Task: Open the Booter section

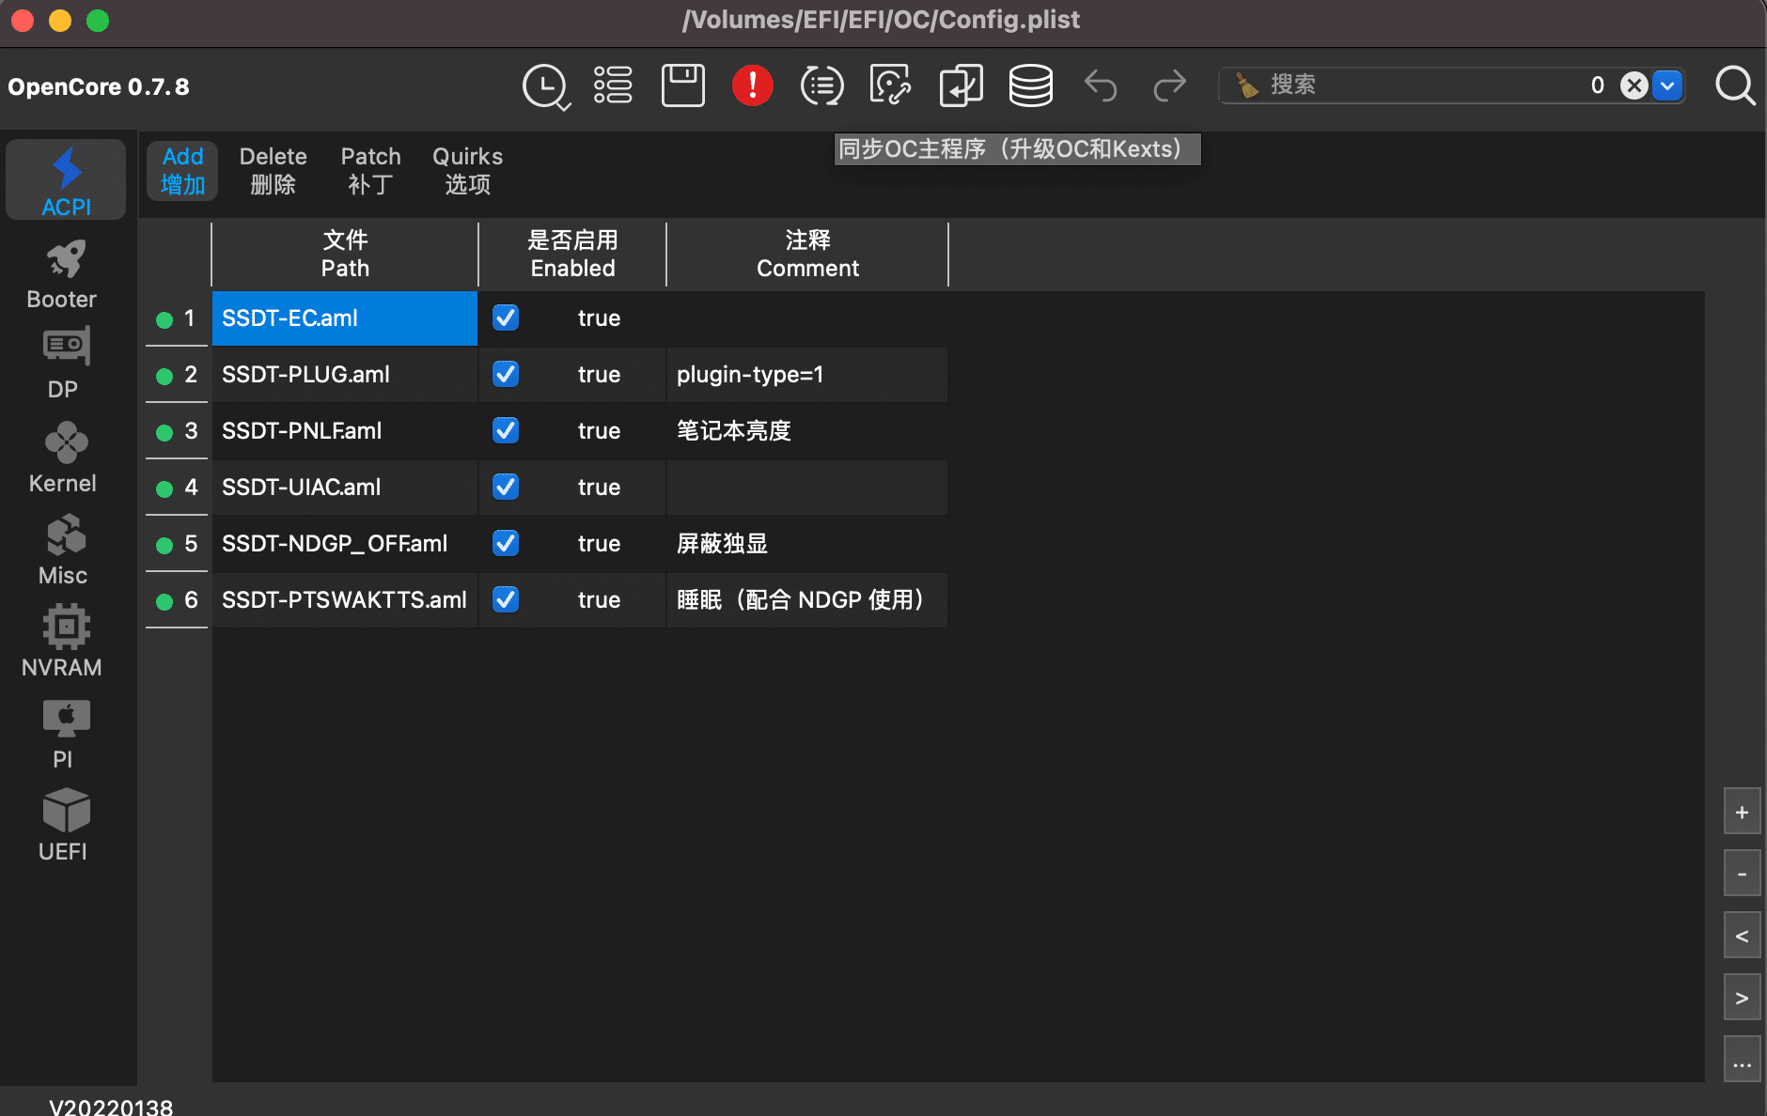Action: pos(63,274)
